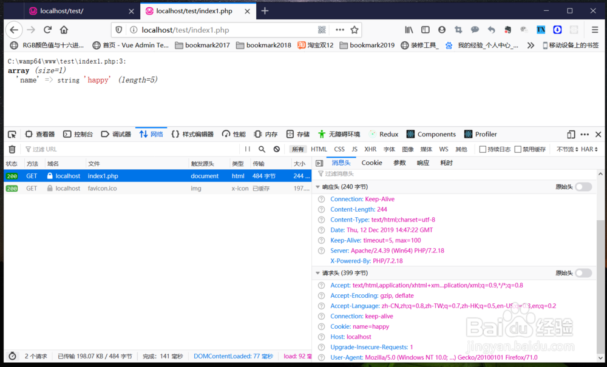This screenshot has width=607, height=367.
Task: Switch to the 调试器 debugger tab
Action: [116, 134]
